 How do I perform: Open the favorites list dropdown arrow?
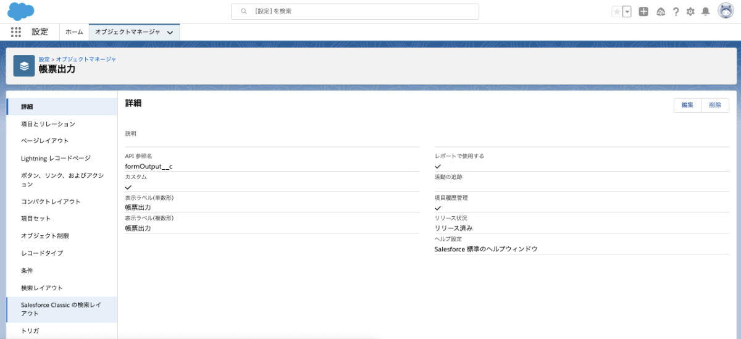pyautogui.click(x=627, y=12)
